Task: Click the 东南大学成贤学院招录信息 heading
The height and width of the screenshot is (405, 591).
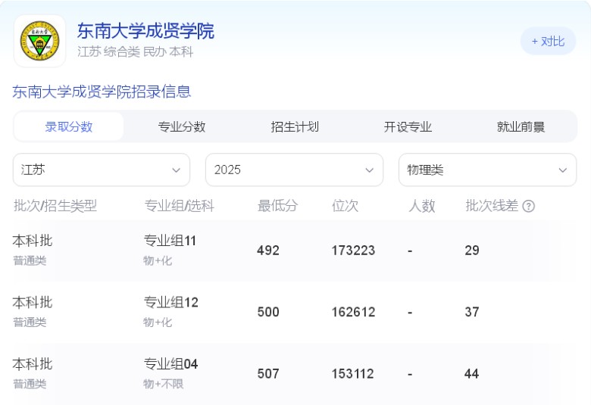Action: point(102,92)
